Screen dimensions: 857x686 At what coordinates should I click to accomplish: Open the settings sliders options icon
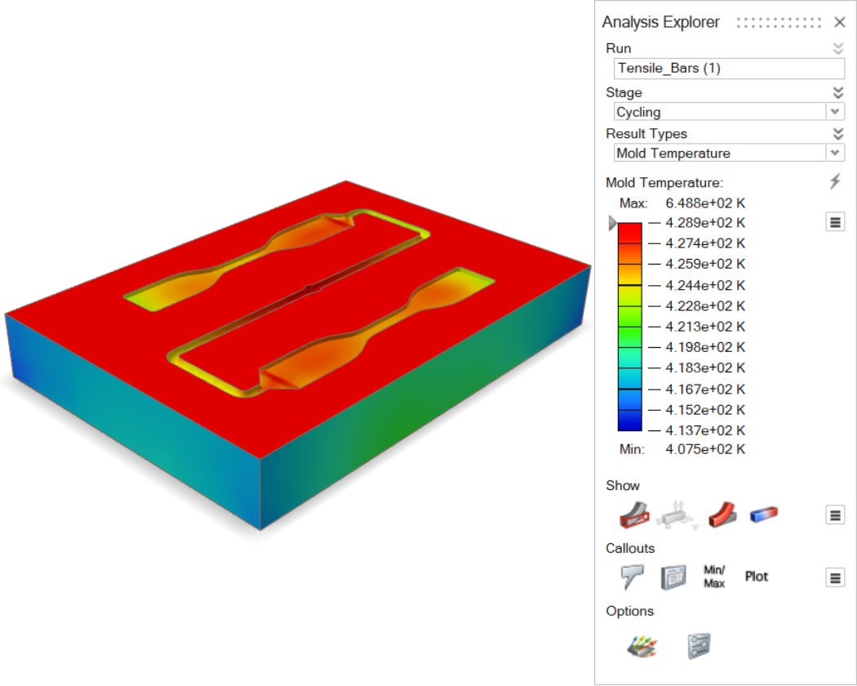[x=699, y=646]
